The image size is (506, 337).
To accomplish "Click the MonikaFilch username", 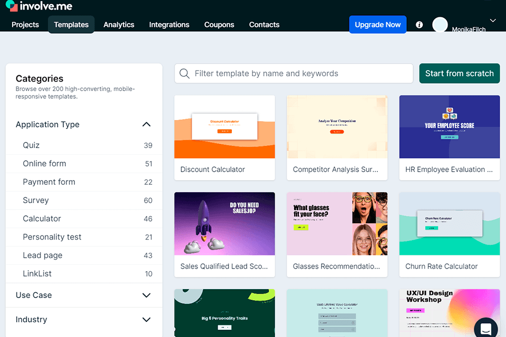I will (x=469, y=29).
